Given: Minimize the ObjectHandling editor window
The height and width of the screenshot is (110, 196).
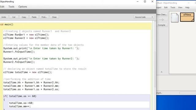Looking at the screenshot, I should click(138, 2).
